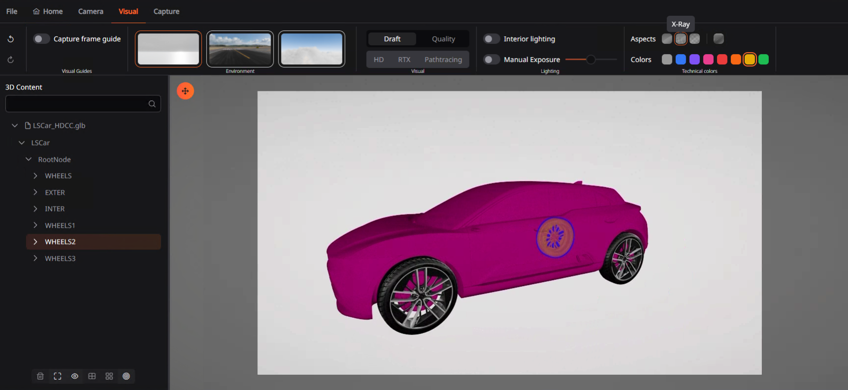
Task: Click the search magnifier icon in 3D Content
Action: (152, 104)
